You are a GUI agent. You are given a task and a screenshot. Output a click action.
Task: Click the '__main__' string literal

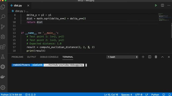click(x=50, y=33)
